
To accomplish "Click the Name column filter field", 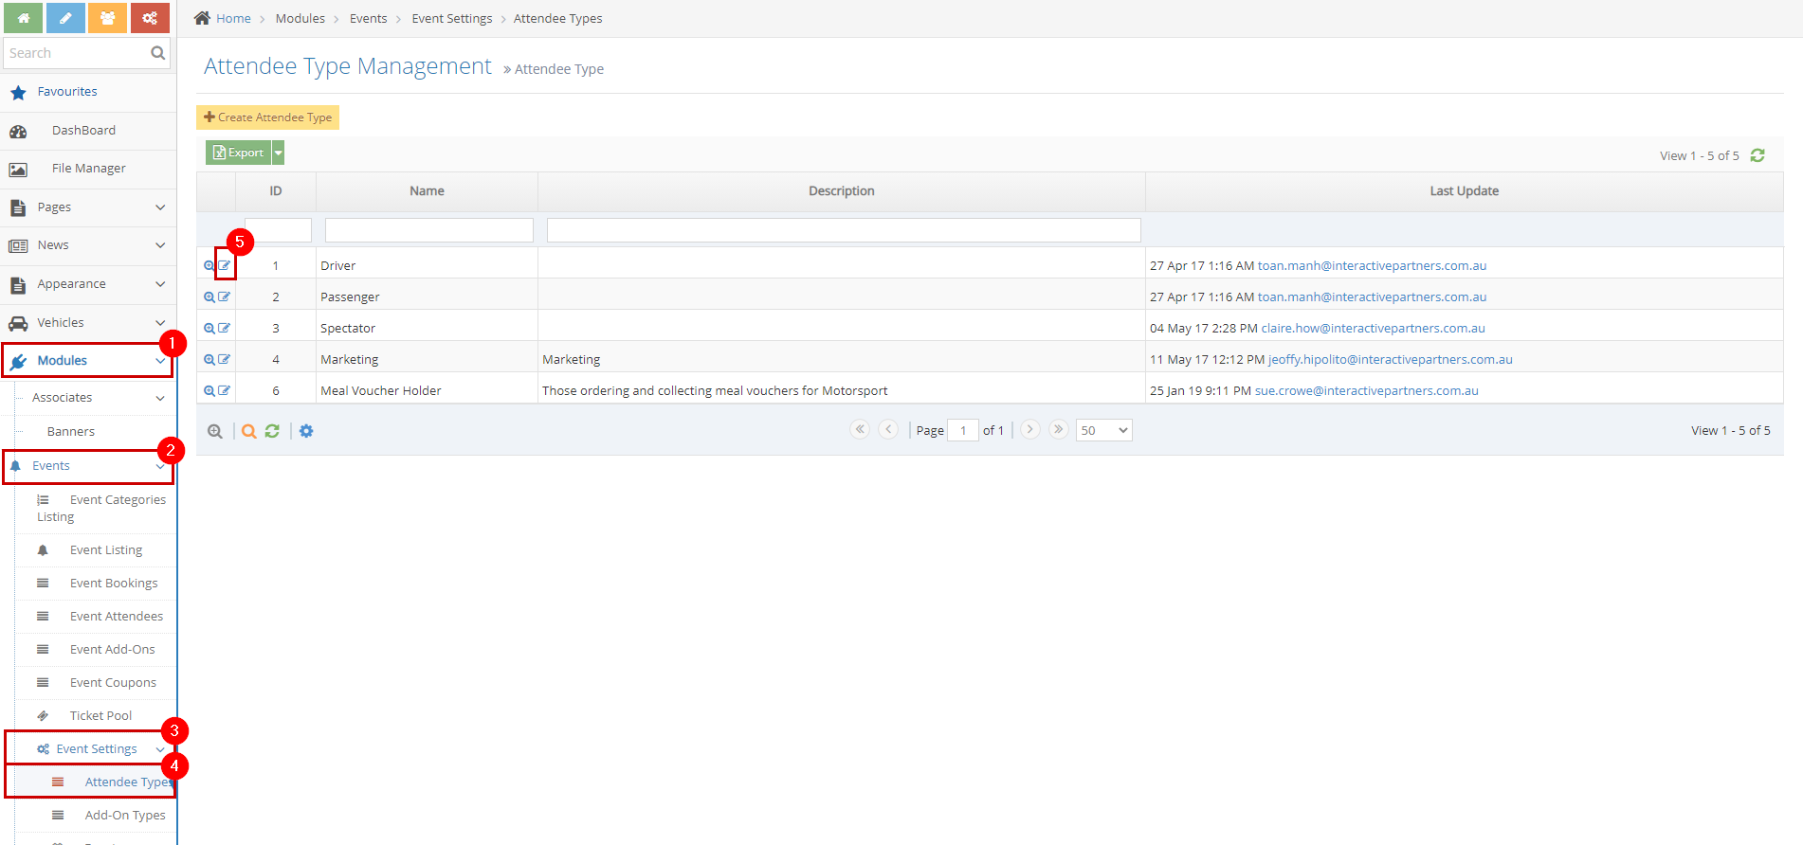I will (428, 230).
